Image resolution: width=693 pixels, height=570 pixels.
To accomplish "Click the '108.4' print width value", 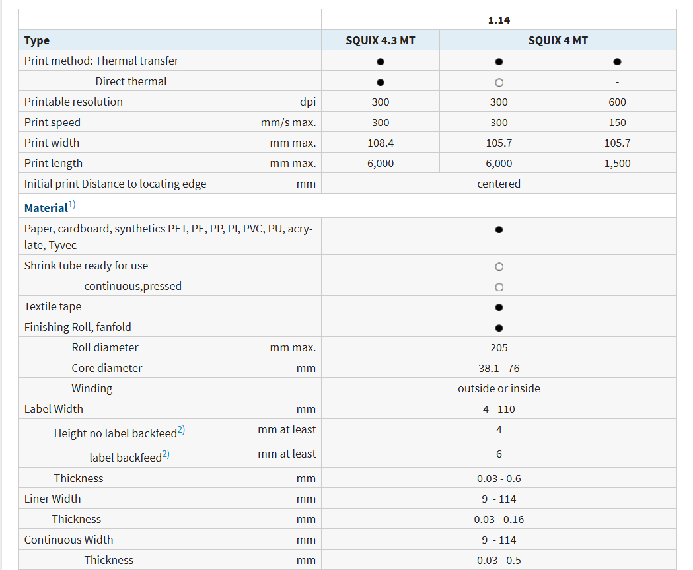I will click(x=381, y=143).
